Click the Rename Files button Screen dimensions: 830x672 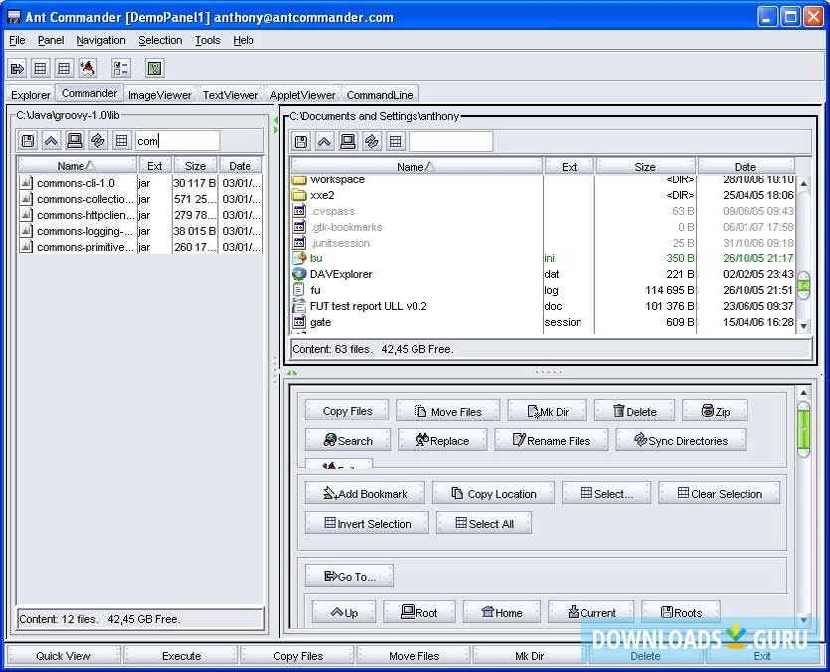(552, 440)
